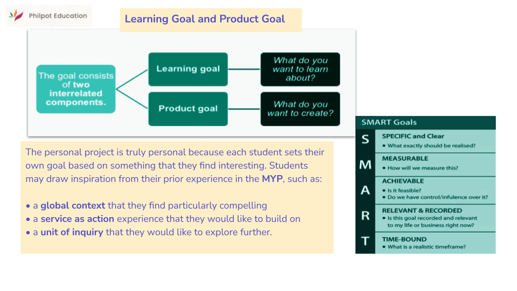Click the letter M in the SMART table
The height and width of the screenshot is (291, 517).
365,165
